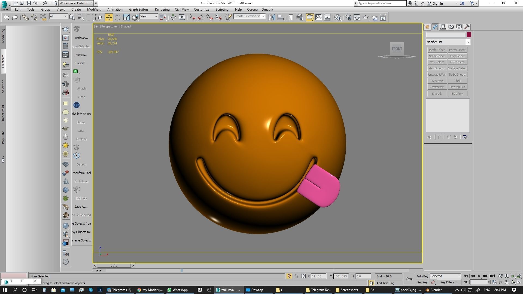The height and width of the screenshot is (294, 523).
Task: Open the Modify panel tab
Action: pos(435,27)
